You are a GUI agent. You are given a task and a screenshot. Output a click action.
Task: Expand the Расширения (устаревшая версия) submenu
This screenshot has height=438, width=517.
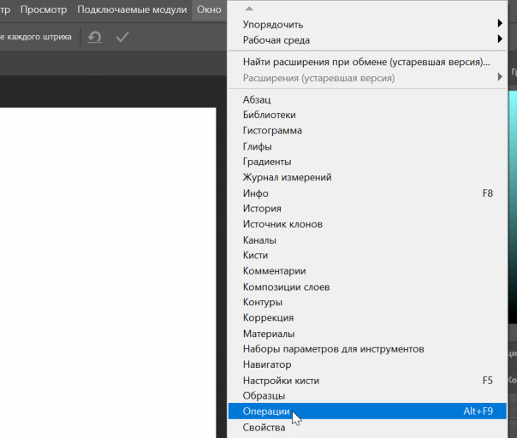click(x=367, y=78)
